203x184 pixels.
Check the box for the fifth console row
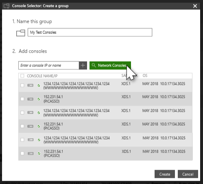pyautogui.click(x=22, y=140)
